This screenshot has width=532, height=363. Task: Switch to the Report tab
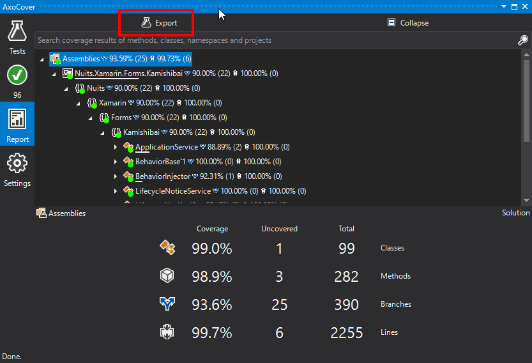click(17, 124)
